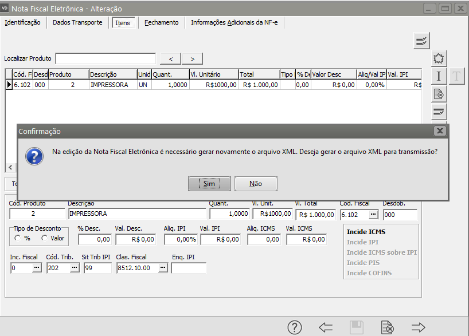469x336 pixels.
Task: Select the 'Valor' discount type radio button
Action: pos(44,238)
